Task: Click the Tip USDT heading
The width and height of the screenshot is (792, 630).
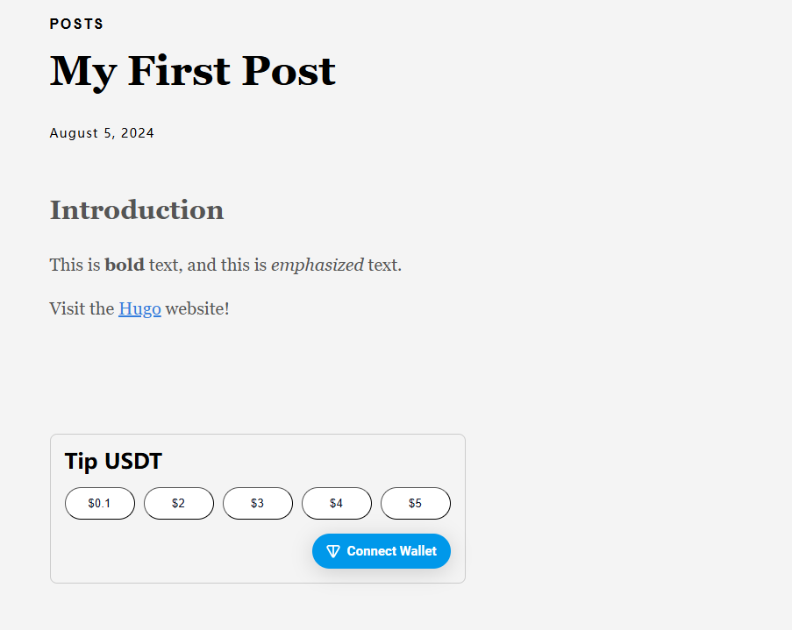Action: click(113, 461)
